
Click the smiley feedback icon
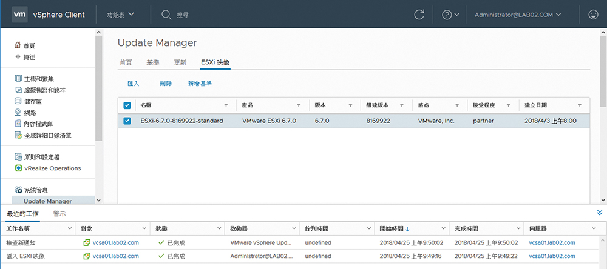(592, 15)
